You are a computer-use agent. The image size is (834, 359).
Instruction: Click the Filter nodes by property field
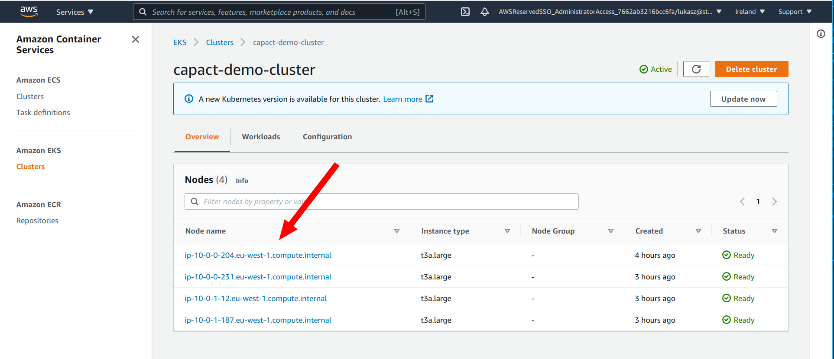[x=381, y=202]
